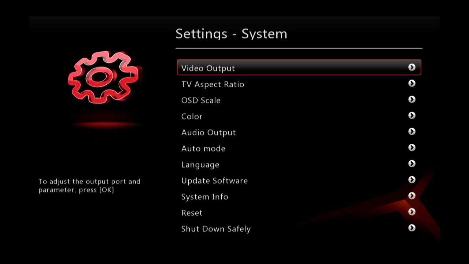Click the arrow icon for Audio Output
Viewport: 469px width, 264px height.
(412, 131)
